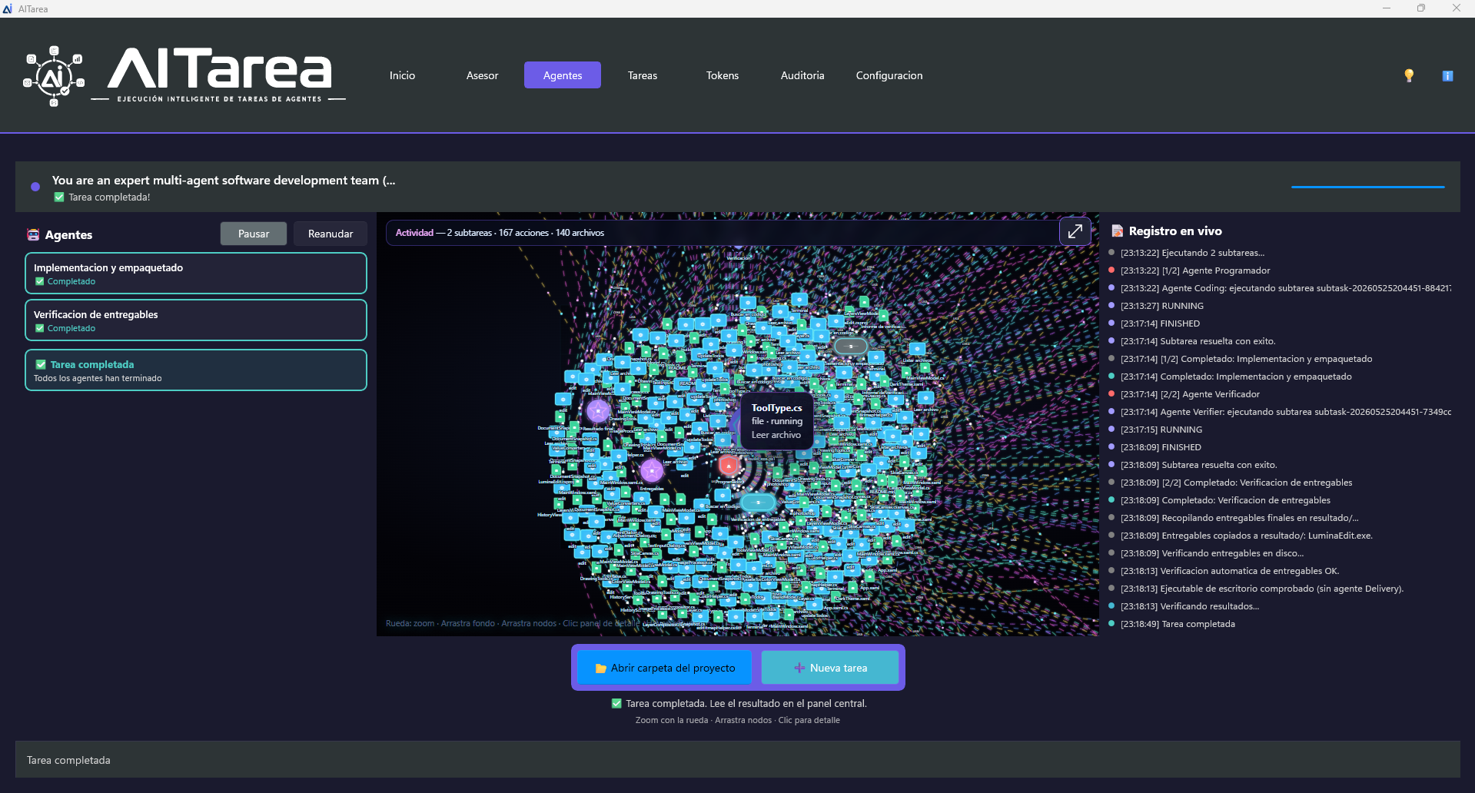Click log entry '[23:13:27] RUNNING'
The width and height of the screenshot is (1475, 793).
point(1162,306)
